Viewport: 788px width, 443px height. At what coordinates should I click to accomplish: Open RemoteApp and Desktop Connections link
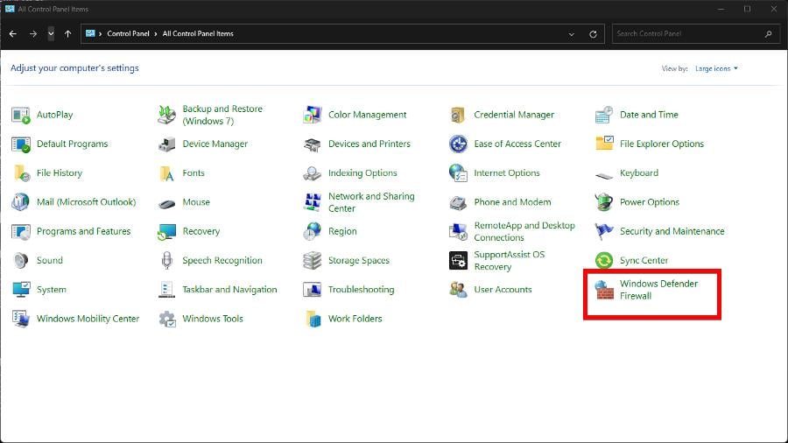tap(524, 231)
